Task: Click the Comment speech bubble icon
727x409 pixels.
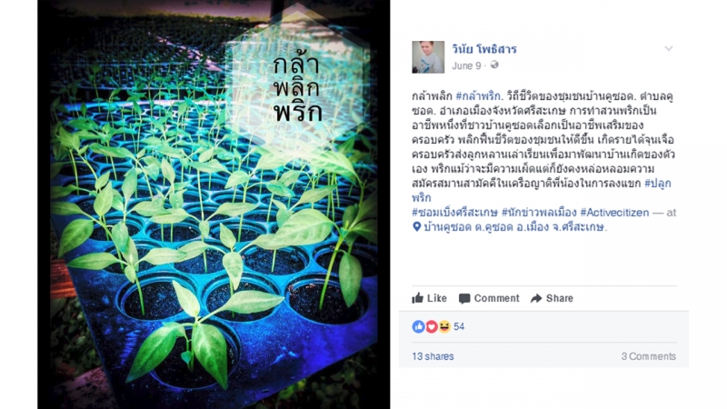Action: pos(464,299)
